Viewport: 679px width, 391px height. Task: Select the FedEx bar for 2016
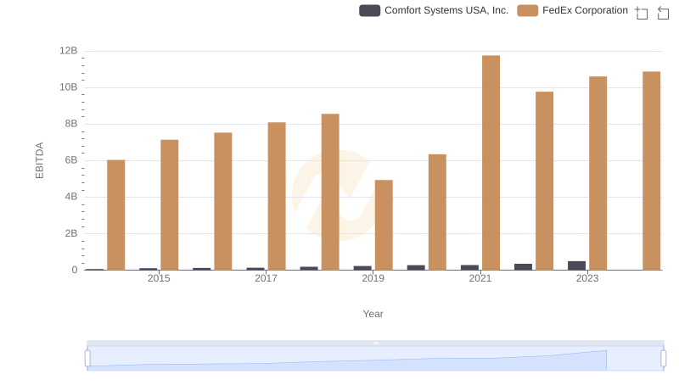pyautogui.click(x=223, y=201)
